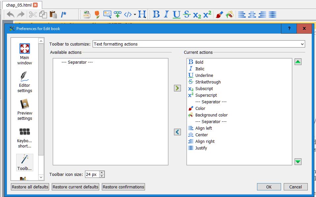The image size is (316, 197).
Task: Click Align right in the main toolbar
Action: 262,15
